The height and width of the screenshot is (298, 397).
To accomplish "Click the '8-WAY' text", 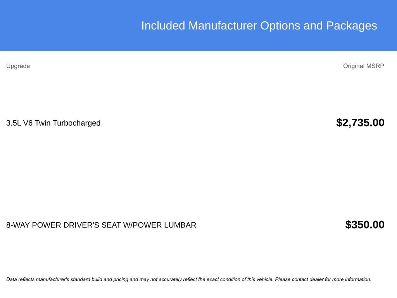I will (18, 225).
